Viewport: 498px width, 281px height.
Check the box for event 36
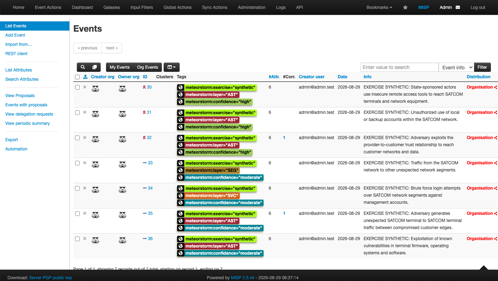(77, 239)
